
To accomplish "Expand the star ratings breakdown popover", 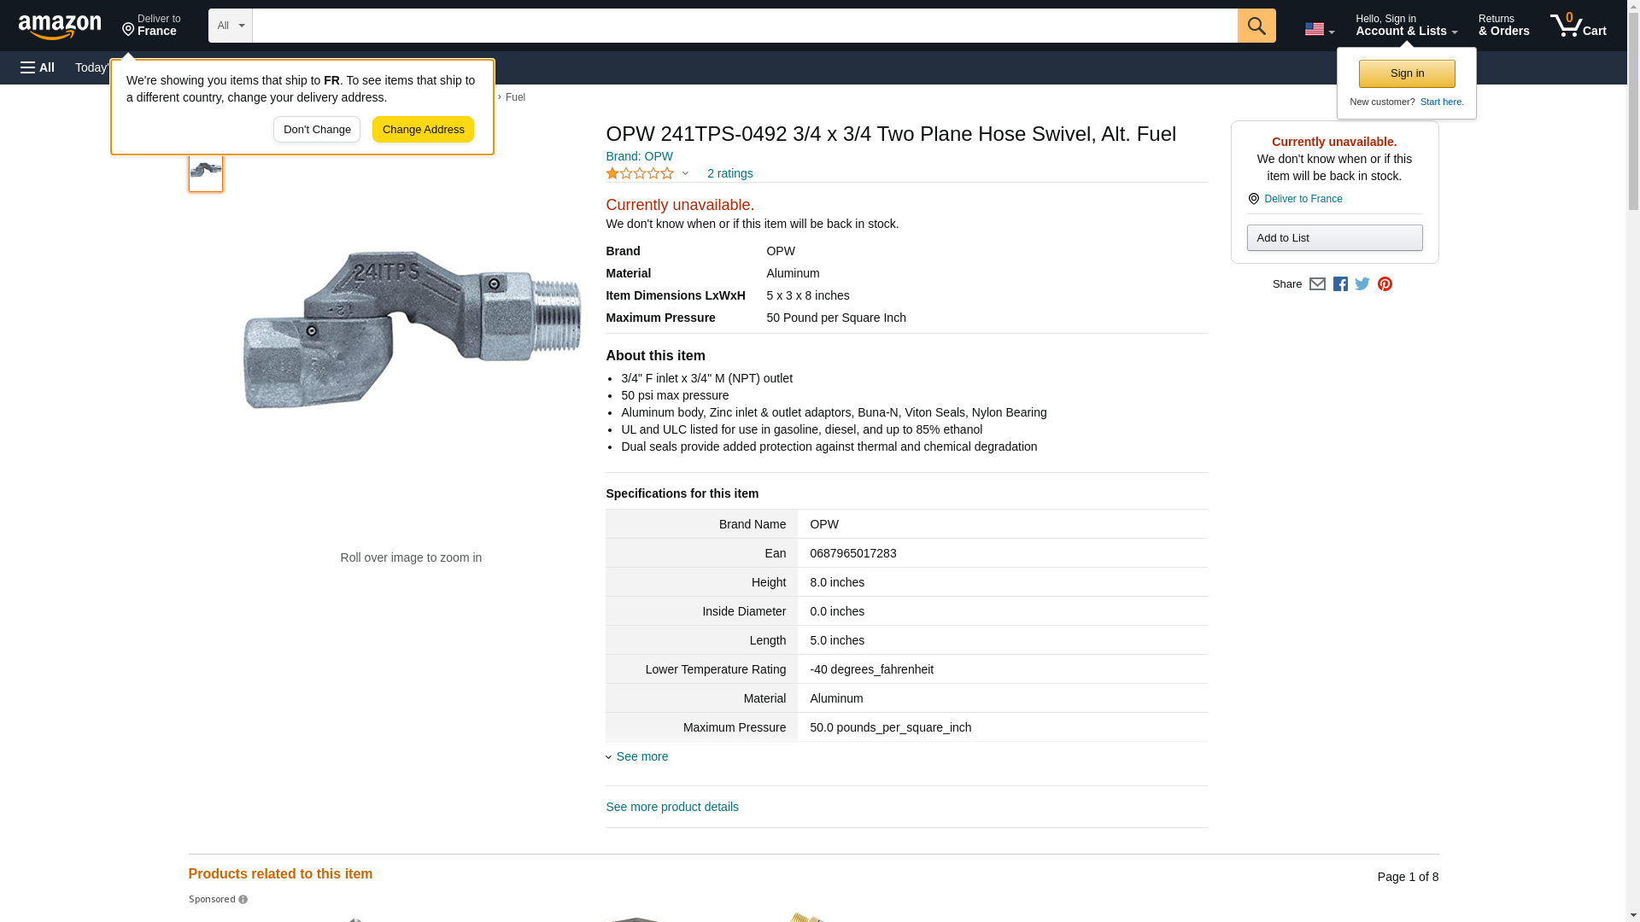I will pos(685,174).
